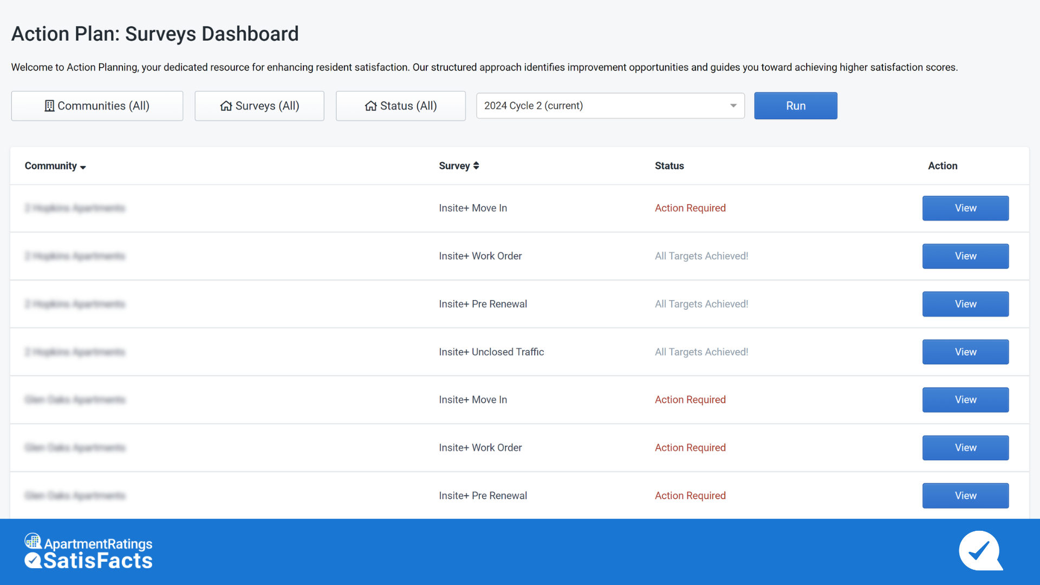Click the house icon on Status filter
Screen dimensions: 1040x585
(x=370, y=106)
